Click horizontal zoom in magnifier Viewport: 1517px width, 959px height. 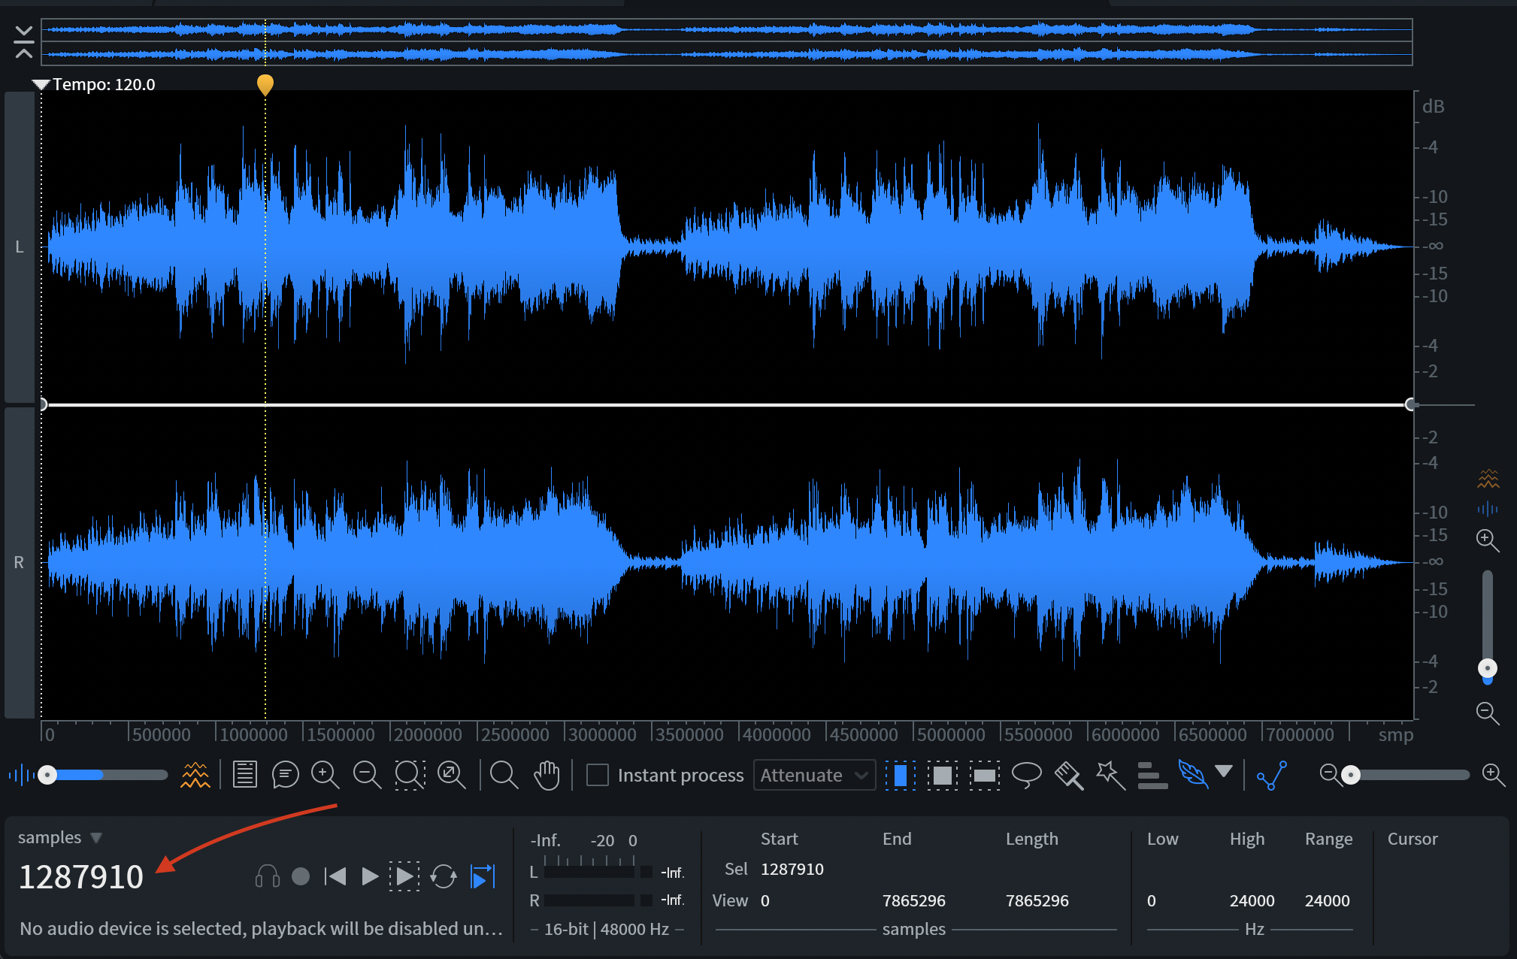pos(1494,775)
